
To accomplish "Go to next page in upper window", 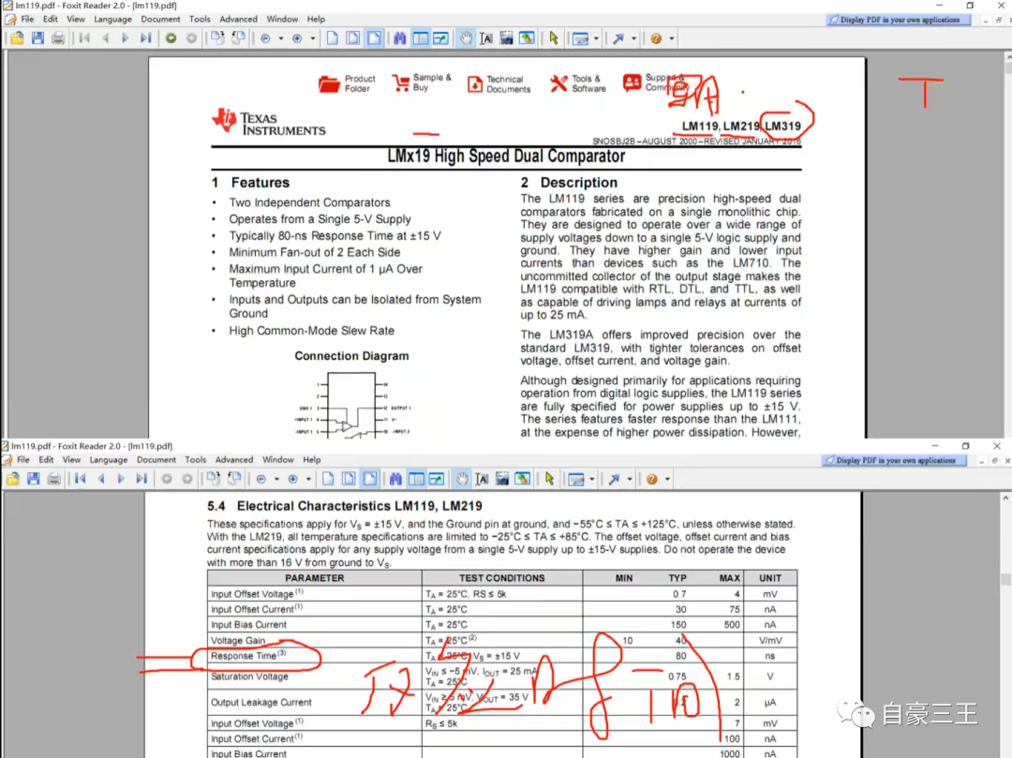I will click(126, 38).
